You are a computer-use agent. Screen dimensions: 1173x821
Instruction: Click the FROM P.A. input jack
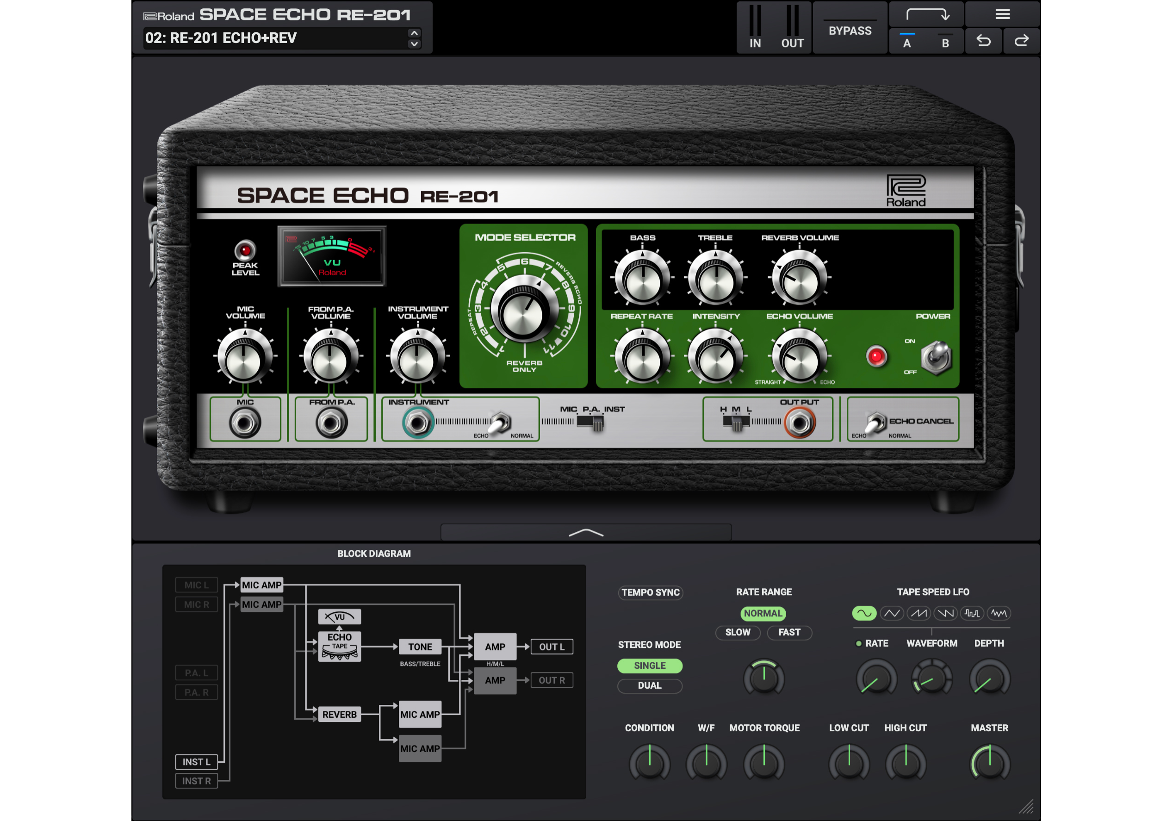(x=331, y=423)
